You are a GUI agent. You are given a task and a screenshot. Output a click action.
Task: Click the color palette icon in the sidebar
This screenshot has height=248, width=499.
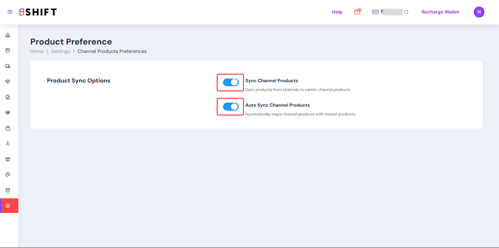pos(8,175)
